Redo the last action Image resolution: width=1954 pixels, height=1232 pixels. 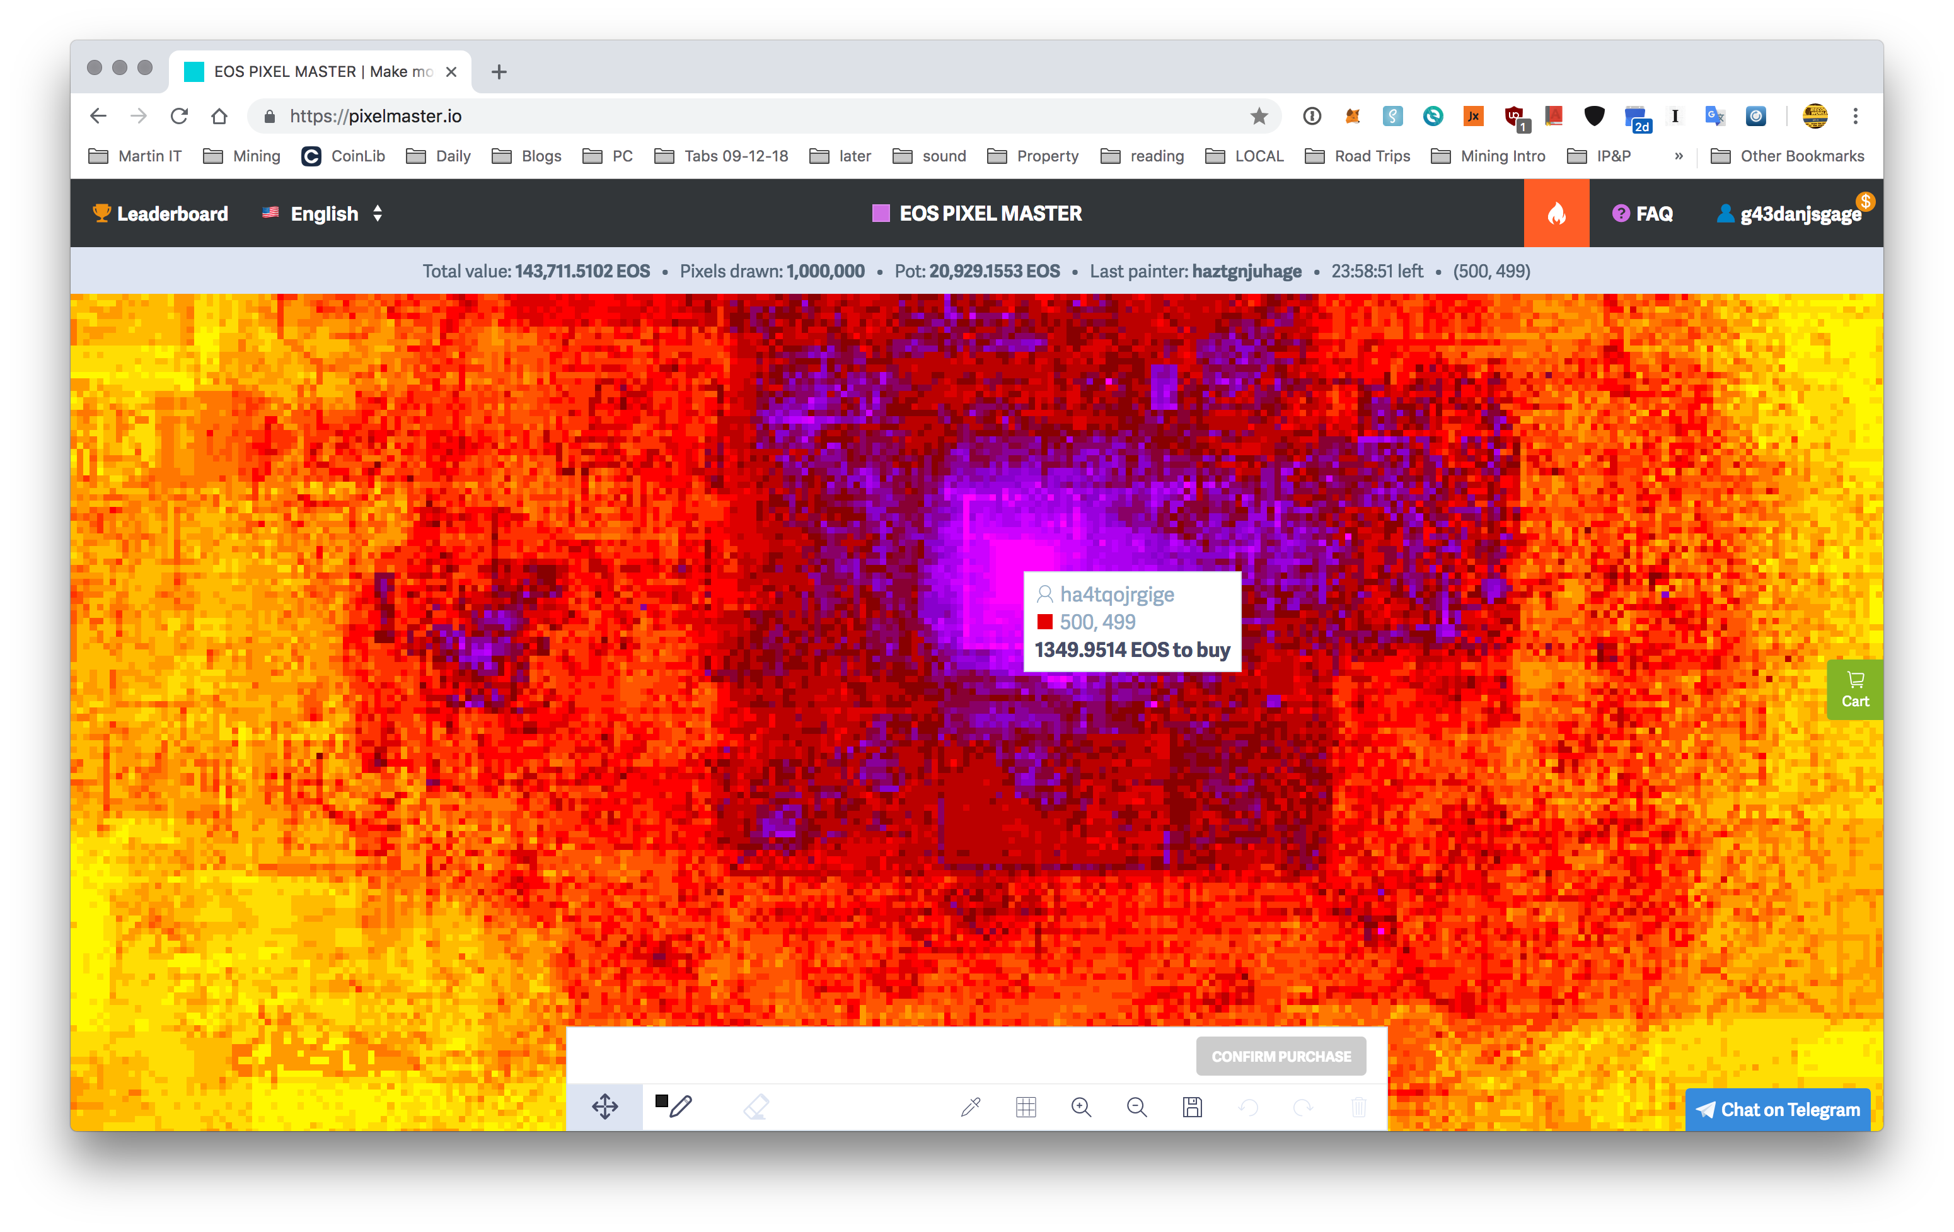[1304, 1107]
